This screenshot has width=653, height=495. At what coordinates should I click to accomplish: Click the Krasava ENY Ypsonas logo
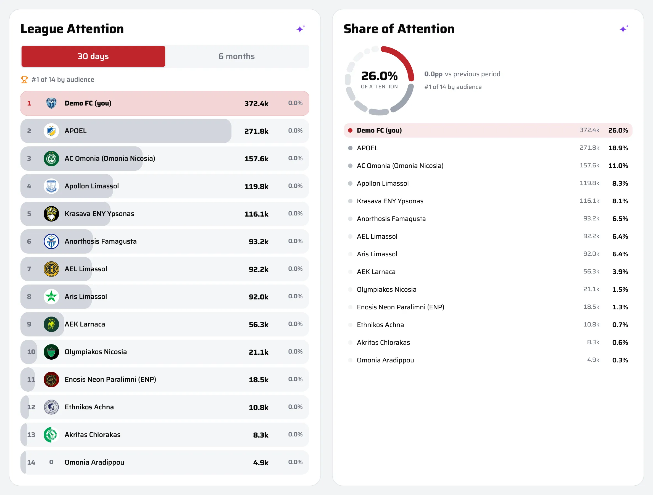pyautogui.click(x=51, y=214)
